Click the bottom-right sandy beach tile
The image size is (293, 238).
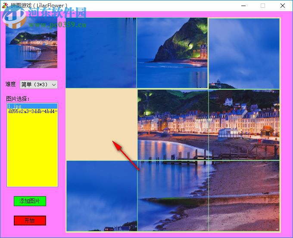[x=244, y=196]
